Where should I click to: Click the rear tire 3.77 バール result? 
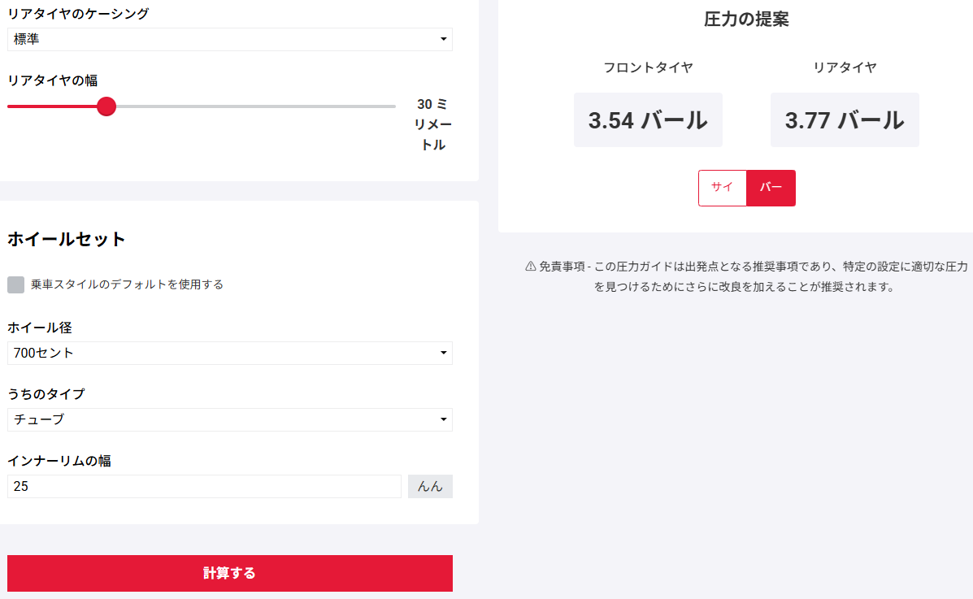tap(845, 119)
